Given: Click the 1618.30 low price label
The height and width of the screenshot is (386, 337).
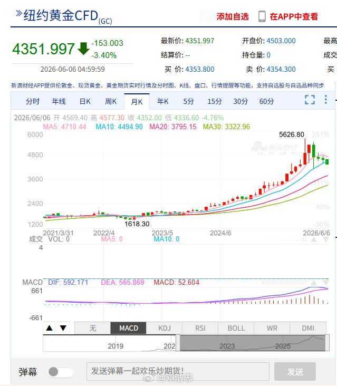Looking at the screenshot, I should pos(137,224).
